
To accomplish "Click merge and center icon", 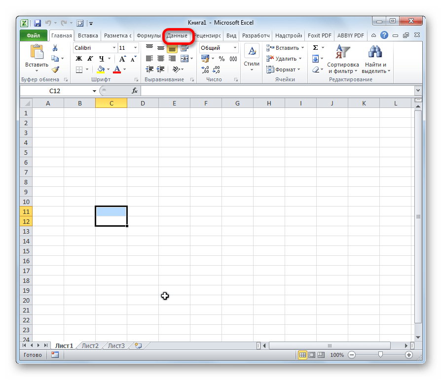I will (184, 59).
